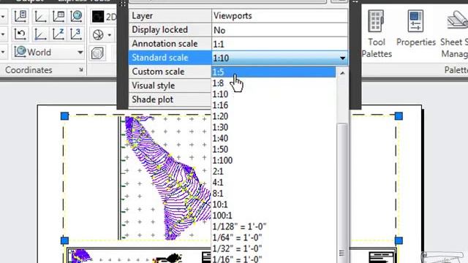Screen dimensions: 468x263
Task: Click the UCS Previous icon with undo arrow
Action: [20, 34]
